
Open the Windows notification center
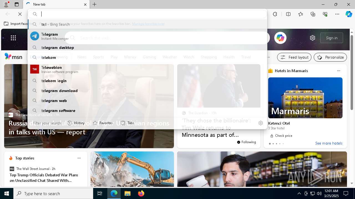coord(346,193)
